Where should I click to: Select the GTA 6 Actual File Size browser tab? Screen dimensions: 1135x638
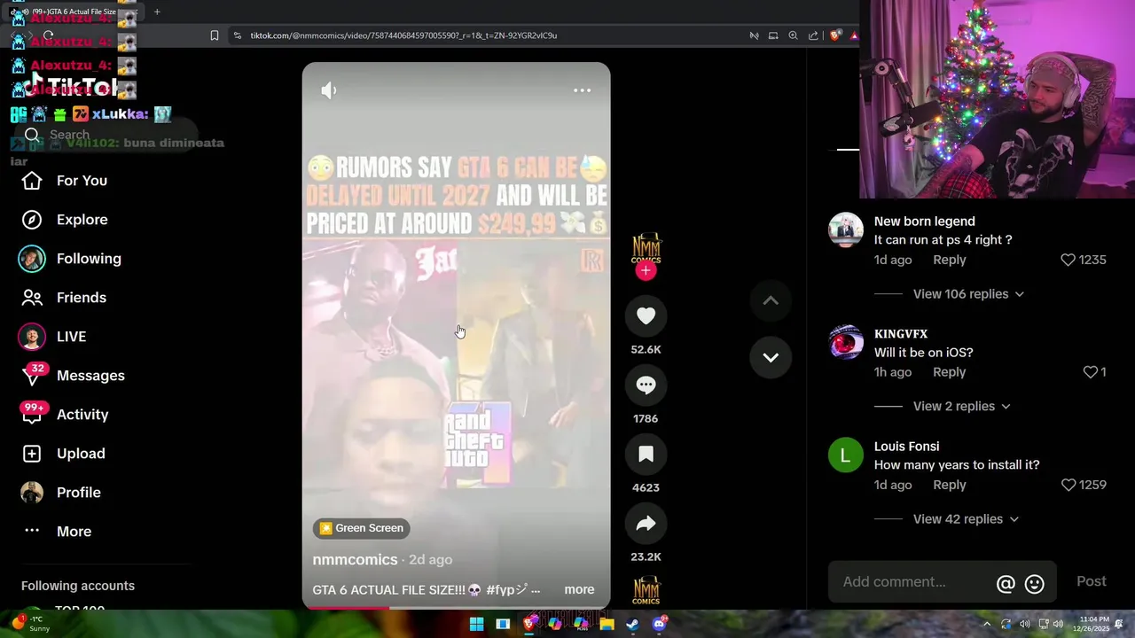tap(74, 12)
